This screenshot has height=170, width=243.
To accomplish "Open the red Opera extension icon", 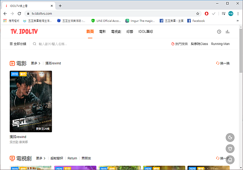I will (207, 14).
